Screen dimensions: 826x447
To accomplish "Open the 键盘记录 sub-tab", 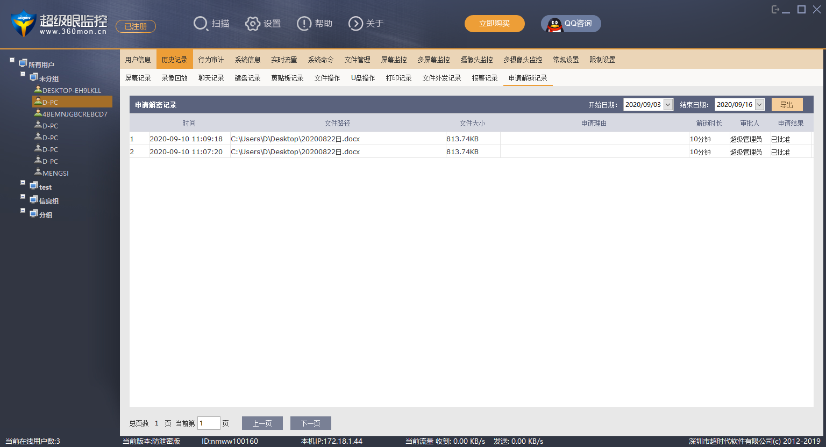I will point(247,78).
